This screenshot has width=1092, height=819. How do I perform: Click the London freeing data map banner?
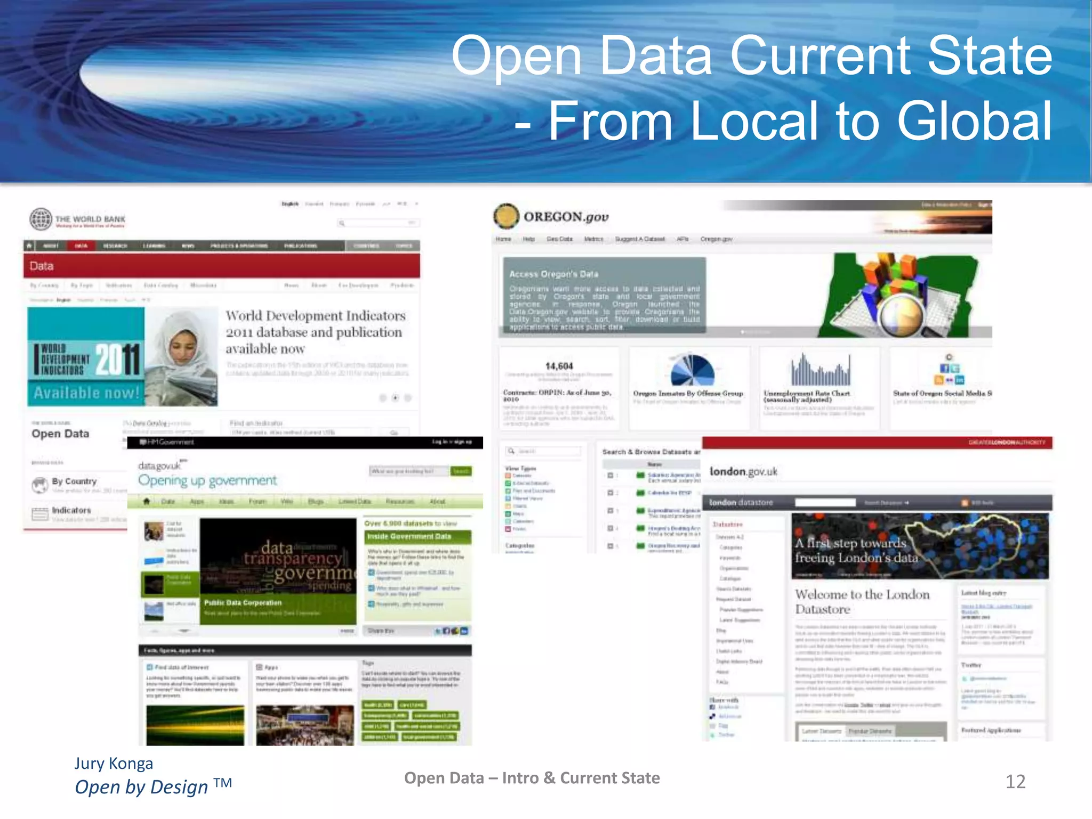pos(920,546)
